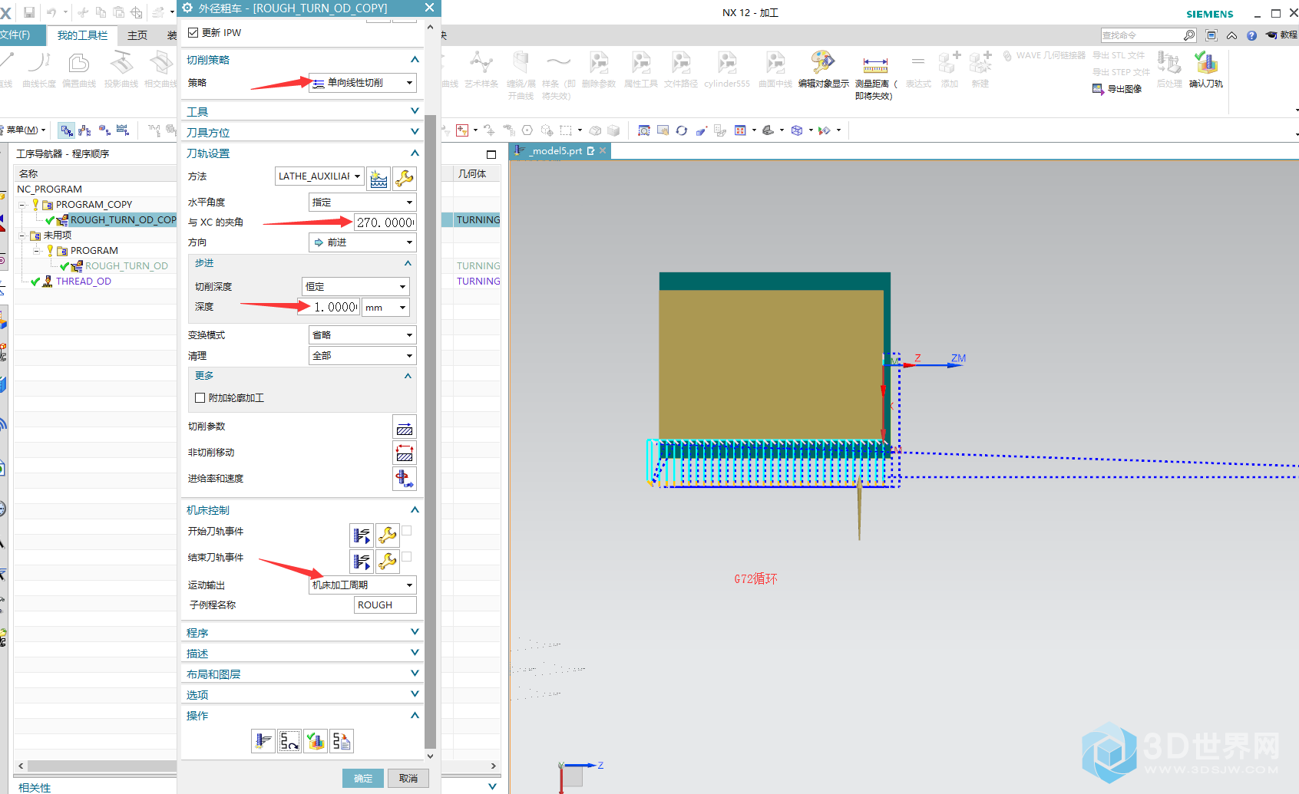Click Verify Tool Path (确认刀轨) ribbon icon
Viewport: 1299px width, 794px height.
pos(1206,69)
